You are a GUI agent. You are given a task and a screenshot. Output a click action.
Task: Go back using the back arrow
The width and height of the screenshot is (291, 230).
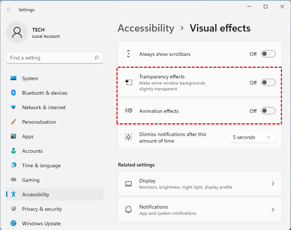(x=9, y=10)
